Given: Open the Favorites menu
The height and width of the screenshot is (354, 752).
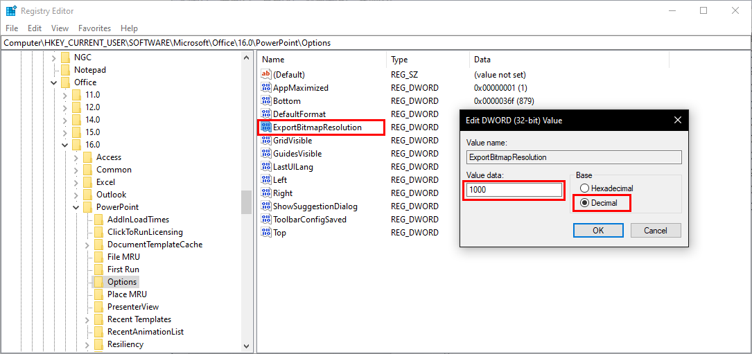Looking at the screenshot, I should 94,28.
